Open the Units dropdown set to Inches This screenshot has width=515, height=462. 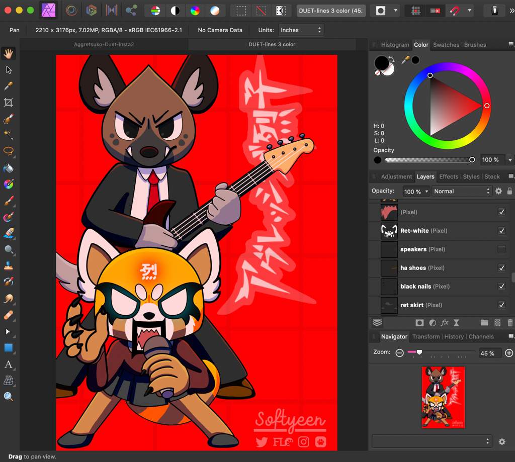point(301,30)
